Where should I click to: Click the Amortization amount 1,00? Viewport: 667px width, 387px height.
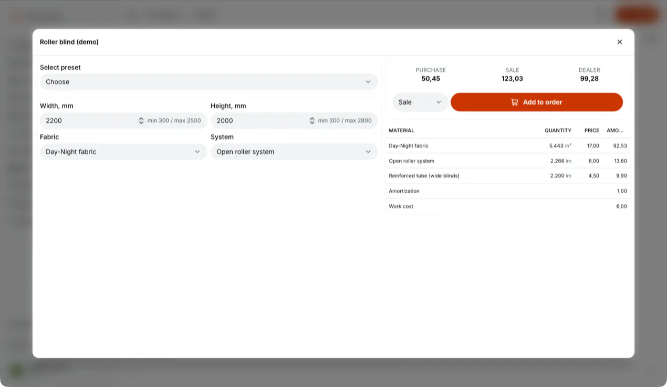(x=622, y=191)
